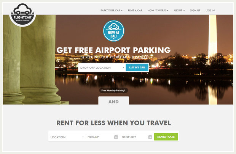Image resolution: width=236 pixels, height=154 pixels.
Task: Open the Sign Up link
Action: pos(195,11)
